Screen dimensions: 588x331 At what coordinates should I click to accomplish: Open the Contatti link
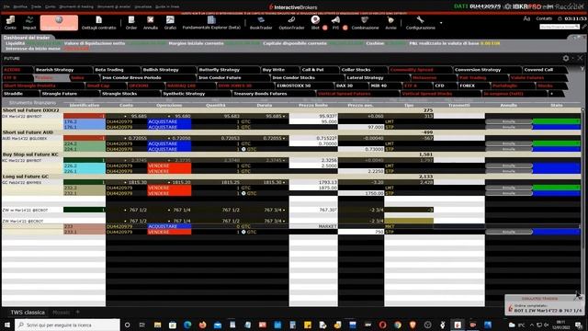pyautogui.click(x=544, y=18)
